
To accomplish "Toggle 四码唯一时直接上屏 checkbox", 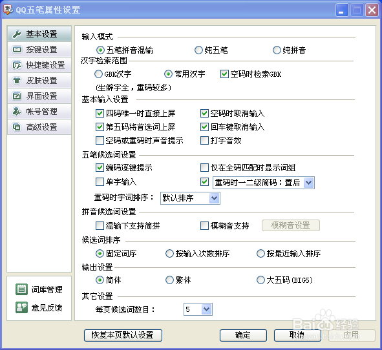I will click(x=100, y=113).
